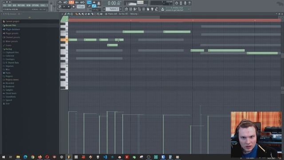The image size is (284, 160).
Task: Click the news panel download icon
Action: (162, 9)
